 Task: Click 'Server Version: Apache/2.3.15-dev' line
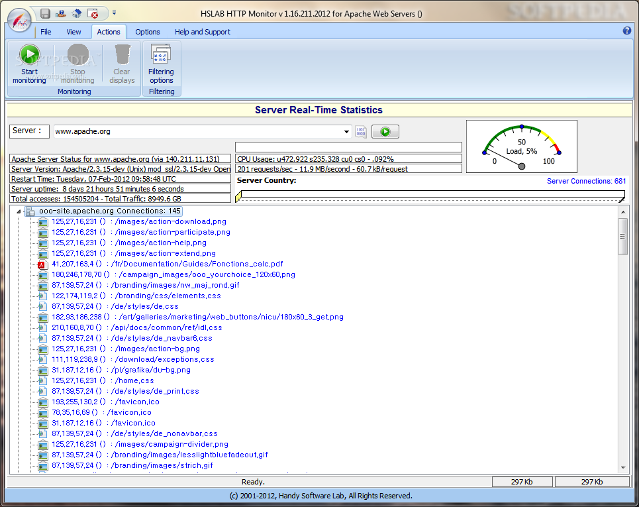[121, 169]
